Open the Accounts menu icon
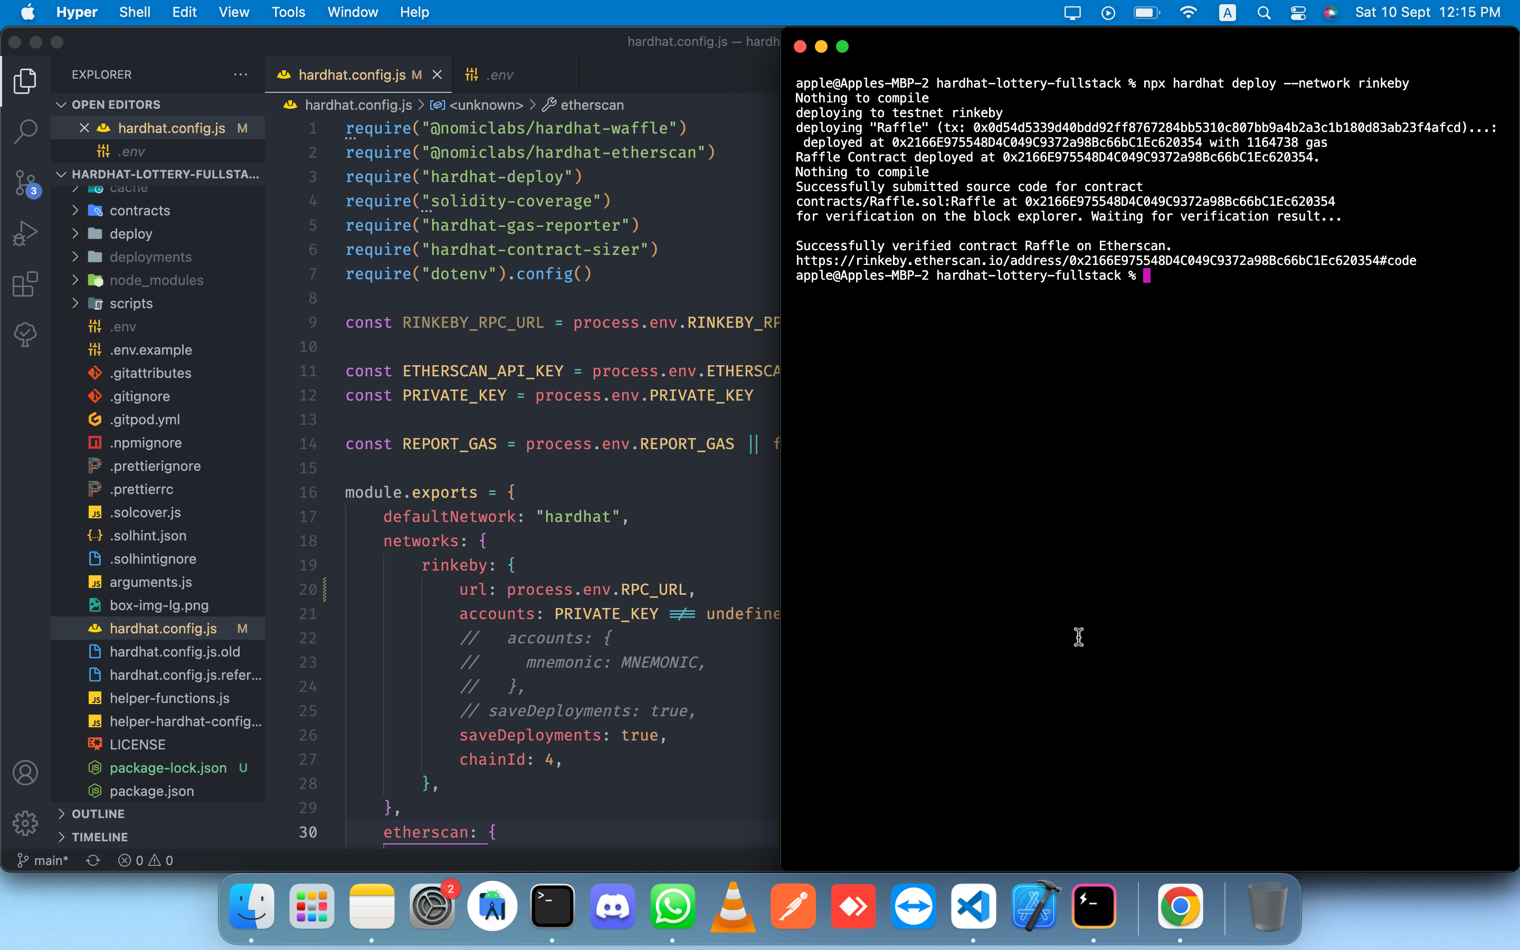1520x950 pixels. point(25,773)
